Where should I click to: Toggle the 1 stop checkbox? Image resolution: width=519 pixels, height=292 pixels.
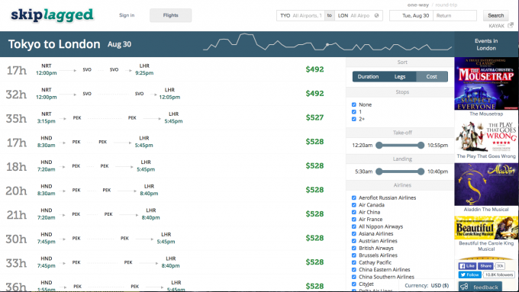click(354, 112)
